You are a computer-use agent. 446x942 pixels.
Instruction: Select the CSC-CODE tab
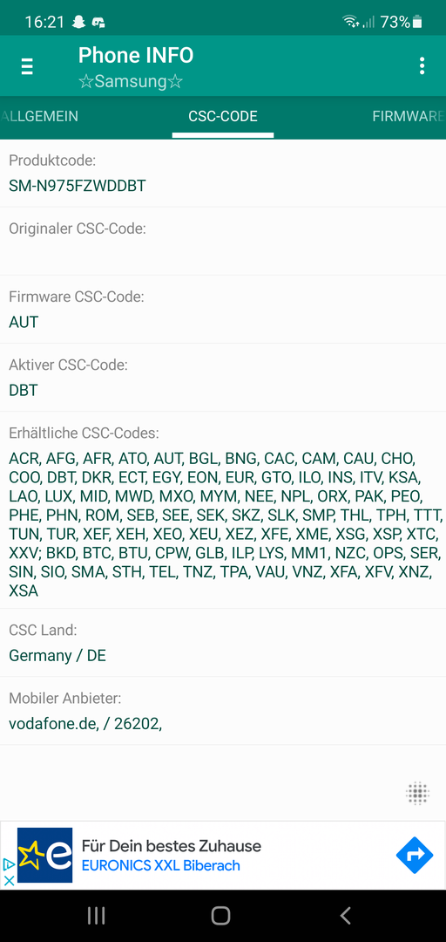point(223,117)
